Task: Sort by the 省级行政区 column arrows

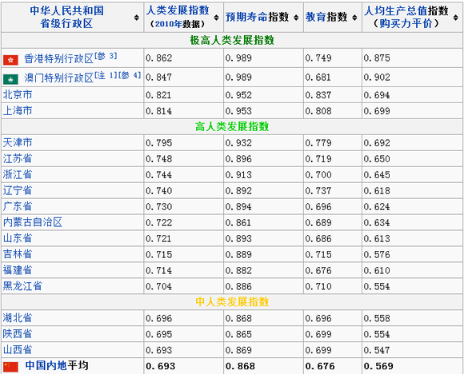Action: 137,18
